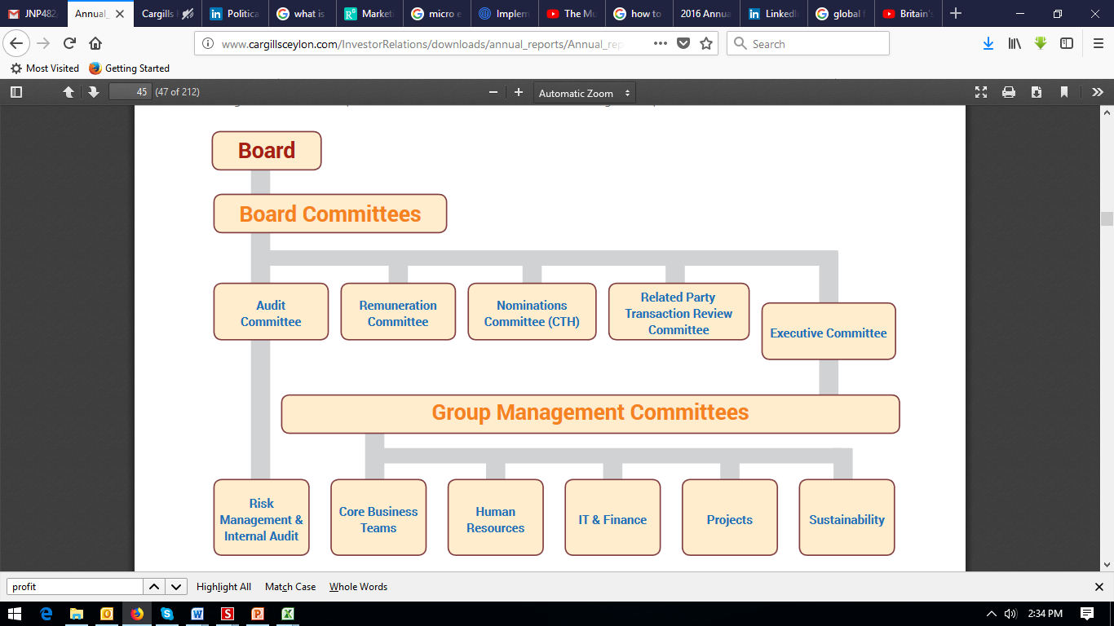Go to the next PDF page
Screen dimensions: 1114x626
coord(94,92)
